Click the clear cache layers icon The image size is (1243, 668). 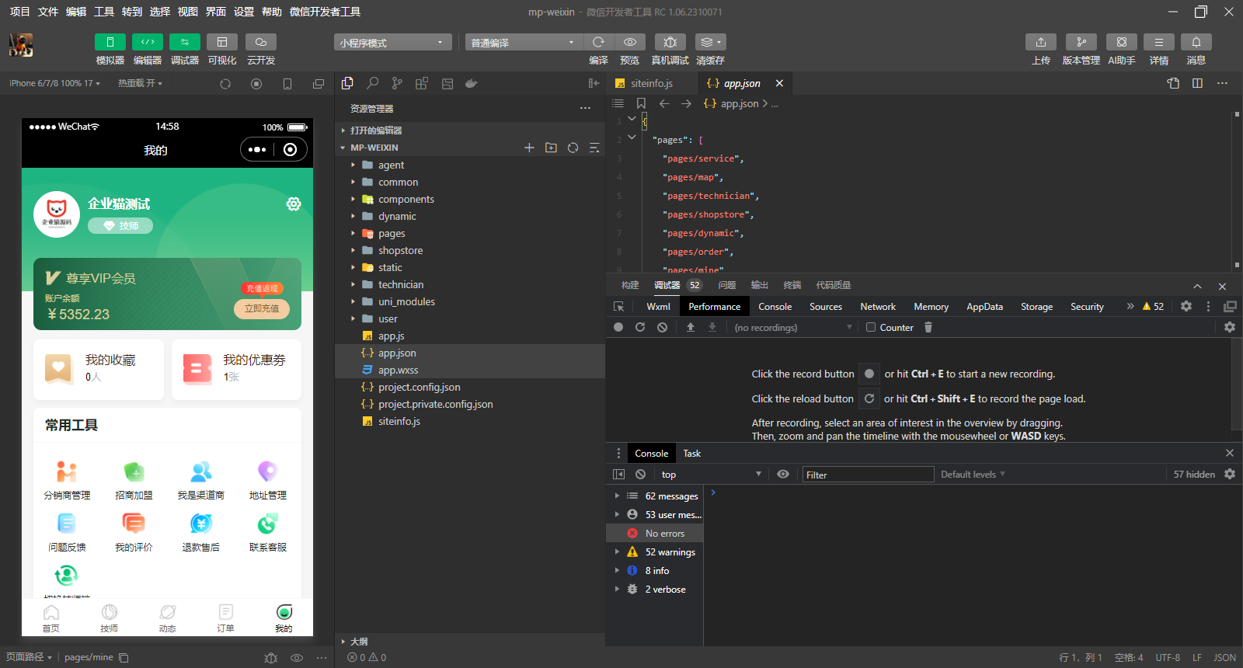pos(709,42)
